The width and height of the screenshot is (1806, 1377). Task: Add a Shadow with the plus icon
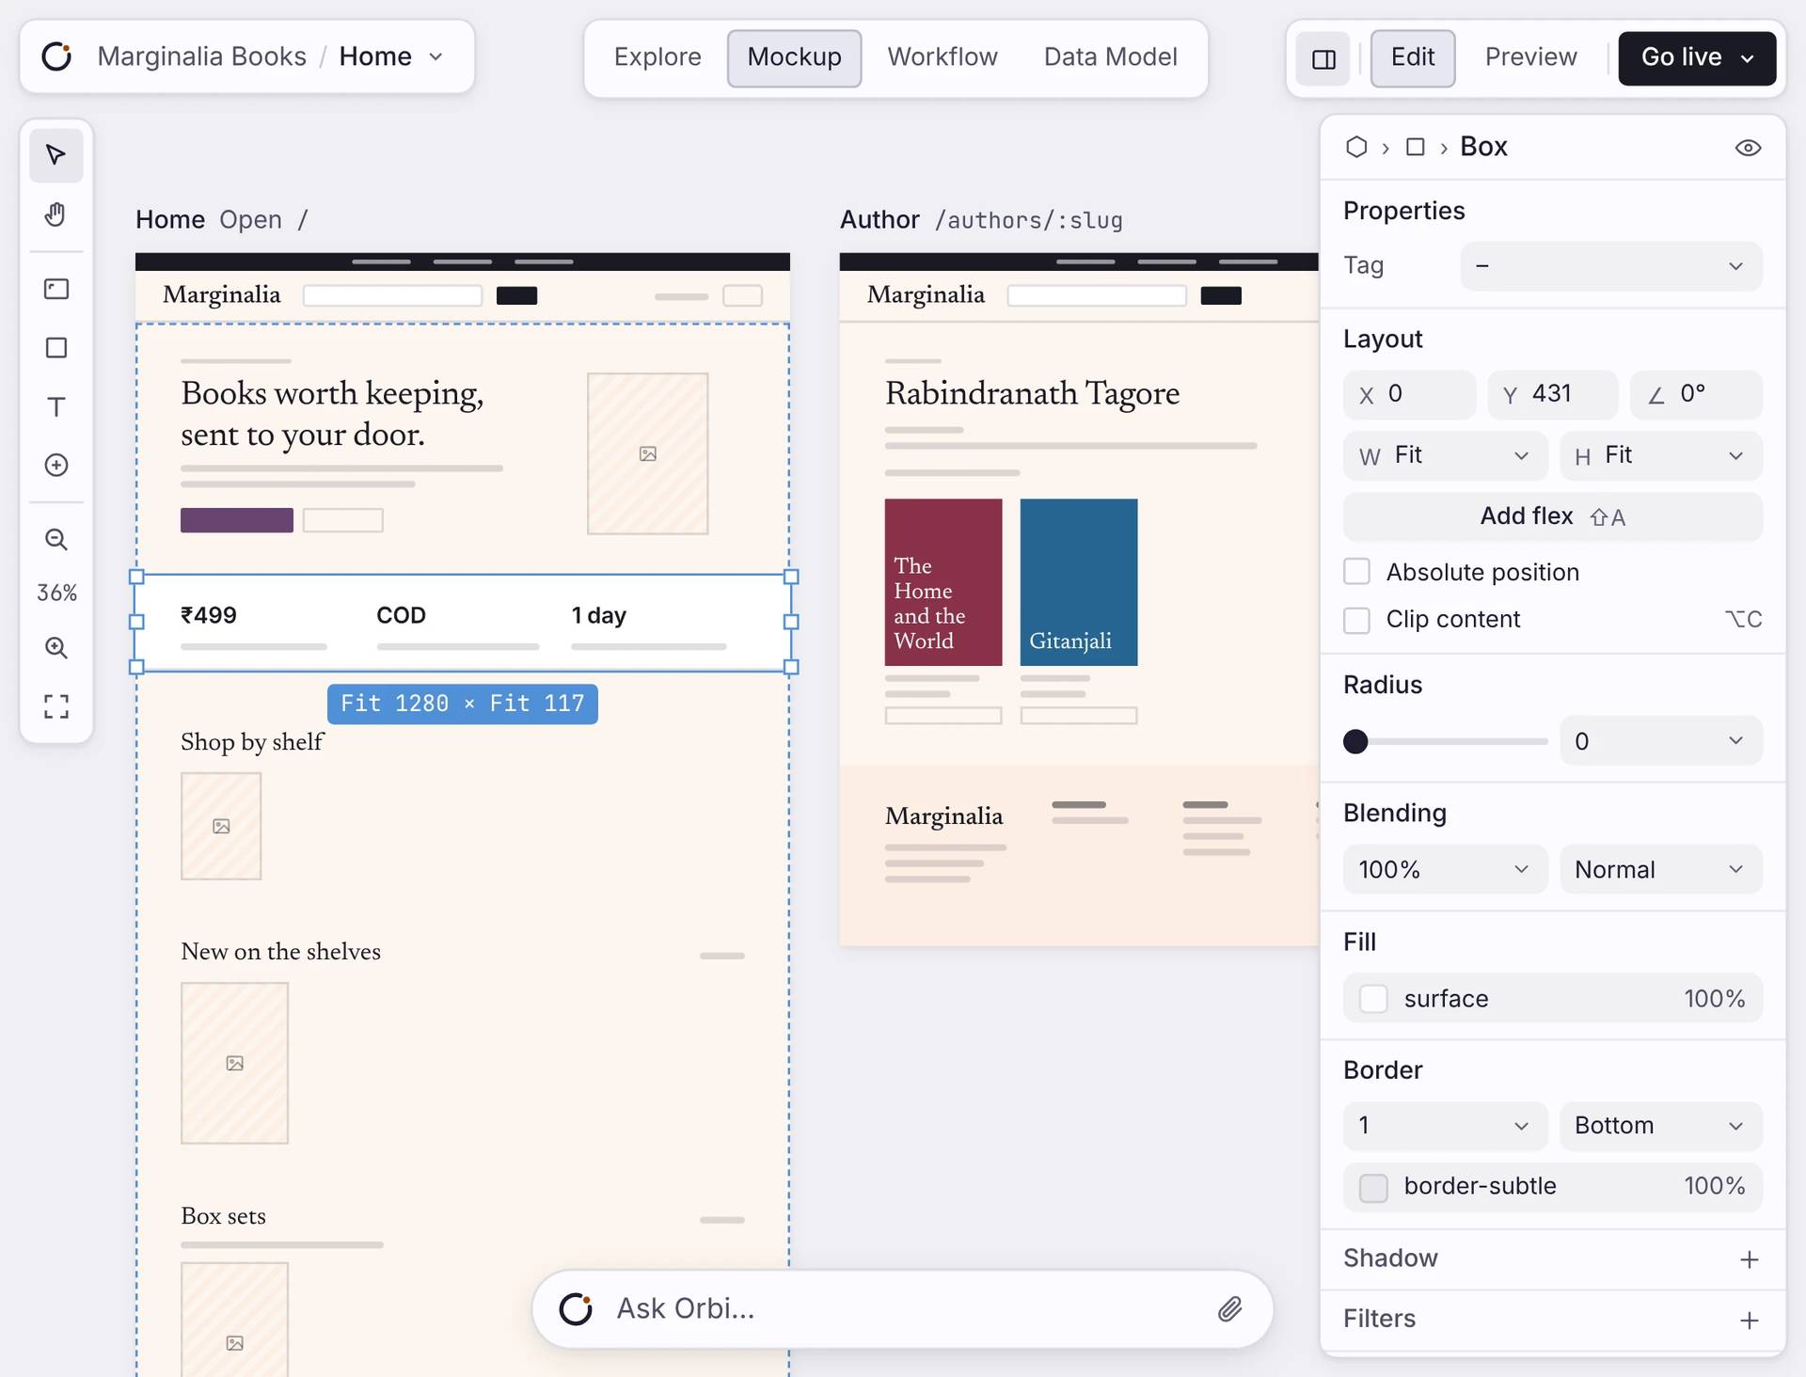tap(1749, 1259)
